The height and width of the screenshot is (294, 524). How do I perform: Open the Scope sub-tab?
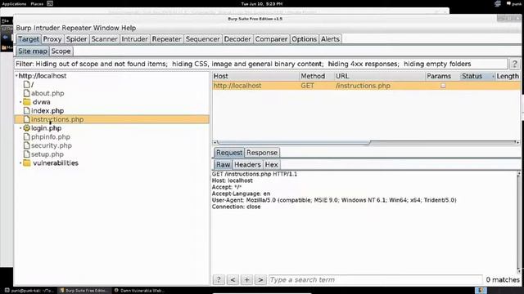61,51
